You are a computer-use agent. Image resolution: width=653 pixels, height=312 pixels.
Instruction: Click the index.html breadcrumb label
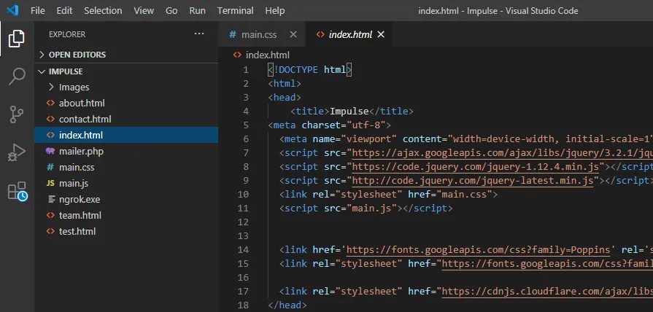(268, 55)
